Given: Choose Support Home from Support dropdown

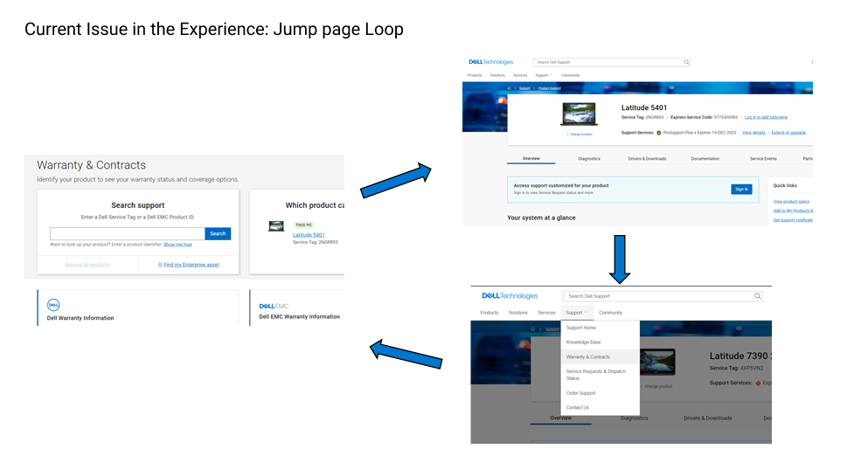Looking at the screenshot, I should coord(601,328).
